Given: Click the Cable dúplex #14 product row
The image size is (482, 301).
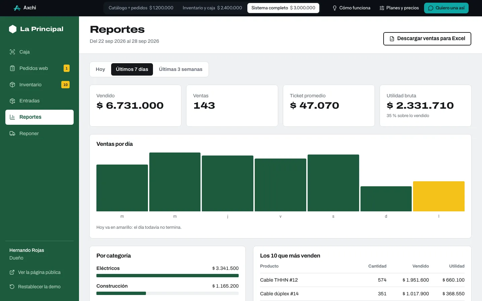Looking at the screenshot, I should click(x=362, y=294).
